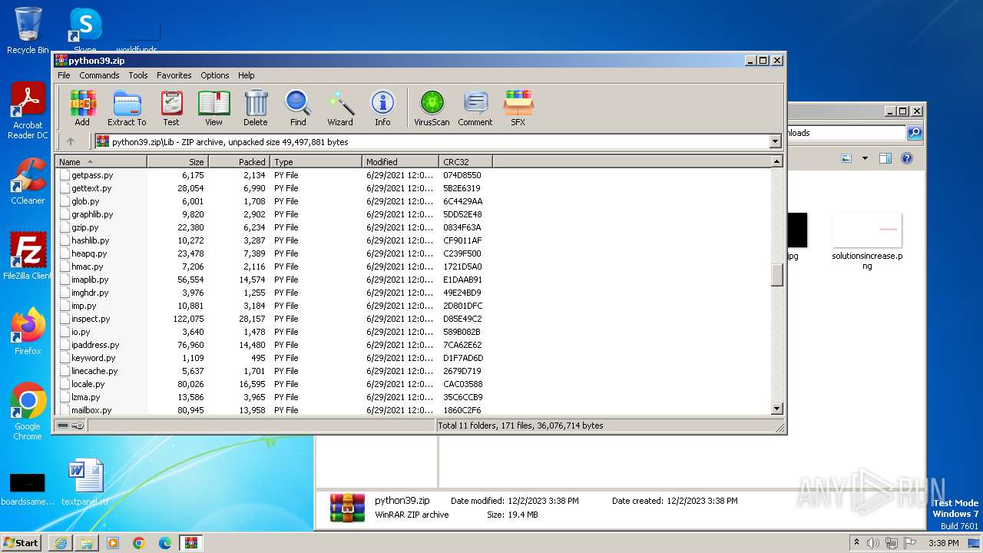Open the Commands menu
Viewport: 983px width, 553px height.
[99, 75]
